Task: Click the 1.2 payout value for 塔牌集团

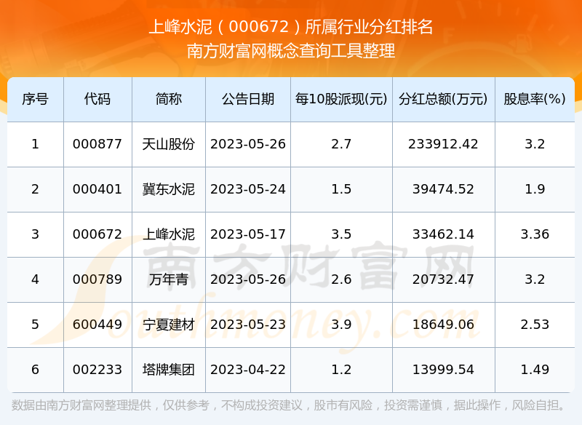Action: 341,370
